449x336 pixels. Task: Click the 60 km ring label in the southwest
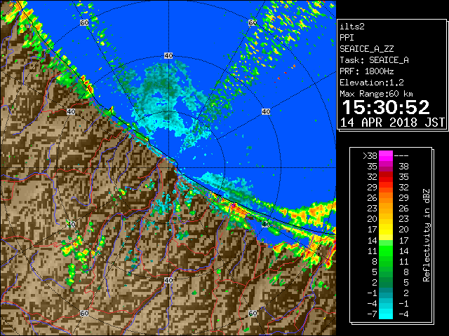coord(84,314)
